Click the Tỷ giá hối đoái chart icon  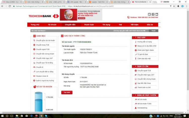[136, 54]
